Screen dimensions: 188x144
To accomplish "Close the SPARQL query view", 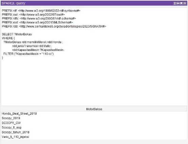I will pos(185,3).
